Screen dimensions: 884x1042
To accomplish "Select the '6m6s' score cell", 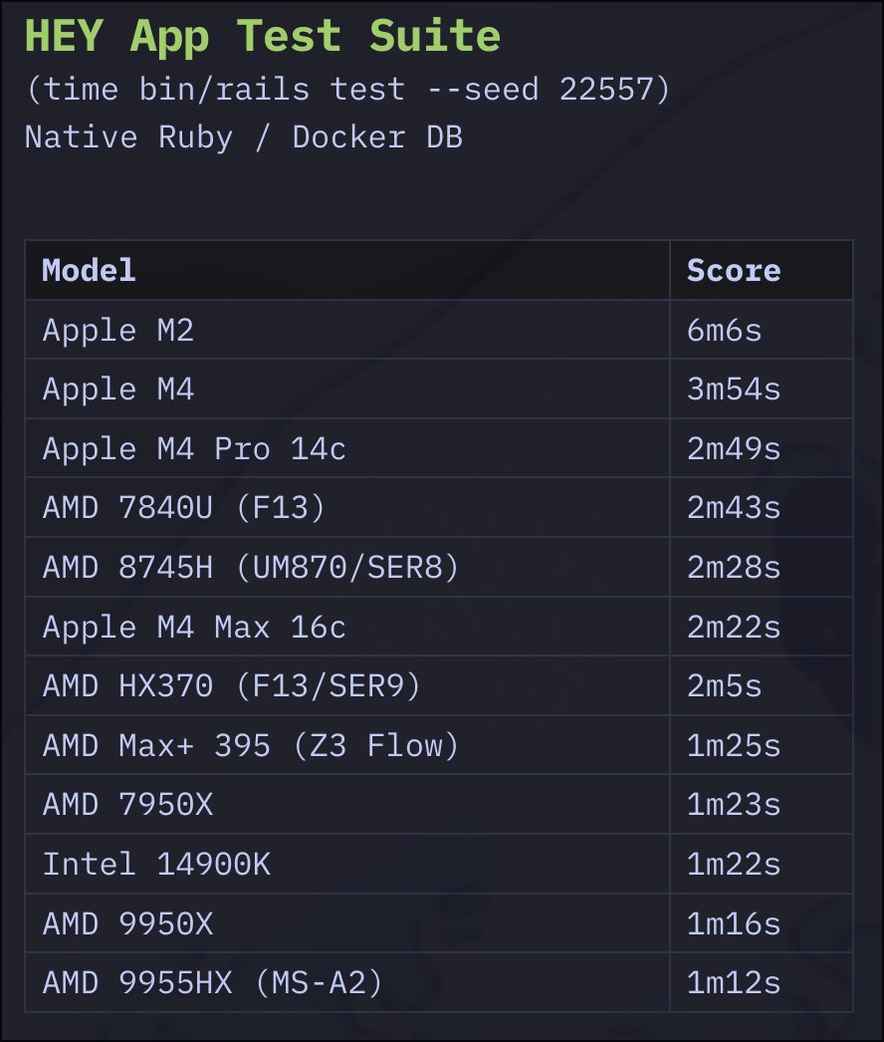I will tap(762, 330).
